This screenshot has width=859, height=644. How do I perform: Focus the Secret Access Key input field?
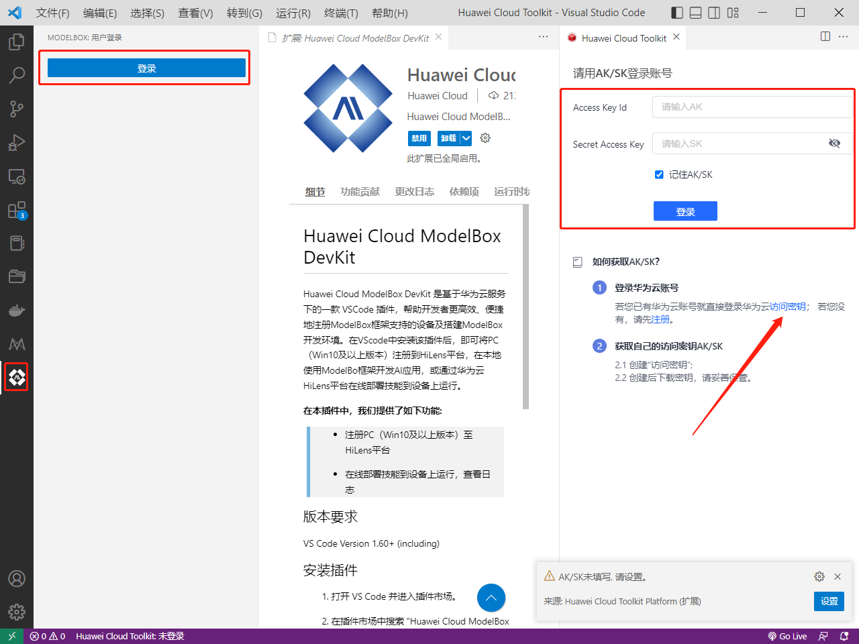[752, 144]
